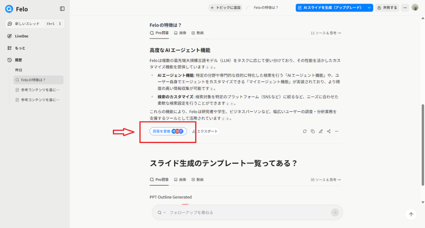
Task: Click the 共有する share button
Action: pos(387,7)
